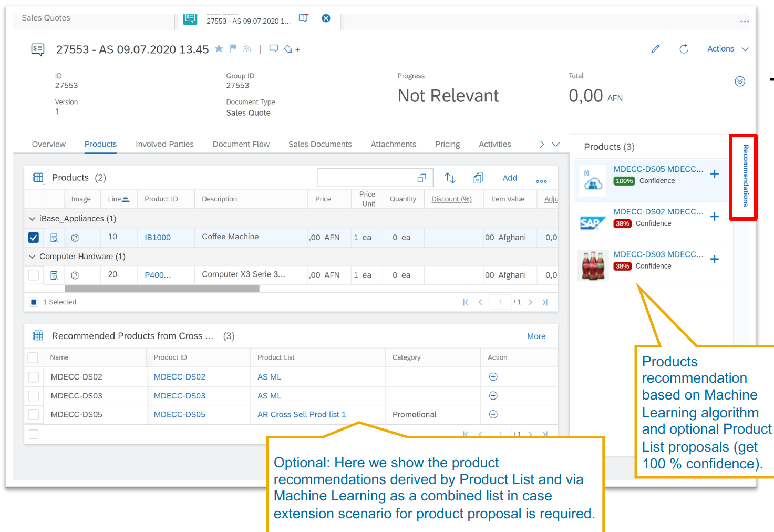The width and height of the screenshot is (774, 532).
Task: Follow the document via the feed icon
Action: point(246,48)
